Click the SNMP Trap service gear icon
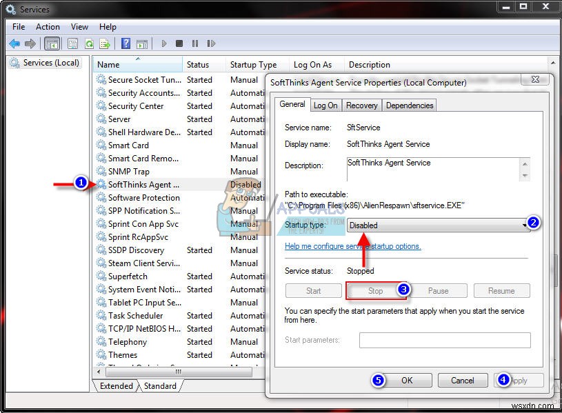The height and width of the screenshot is (413, 562). (101, 171)
